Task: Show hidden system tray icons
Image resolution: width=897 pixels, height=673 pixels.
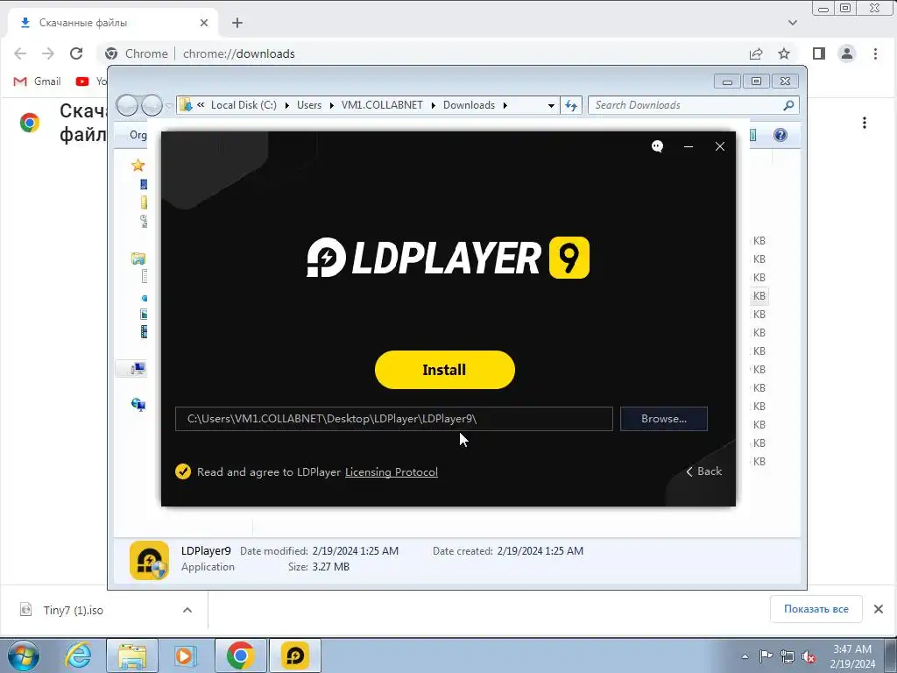Action: pyautogui.click(x=745, y=656)
